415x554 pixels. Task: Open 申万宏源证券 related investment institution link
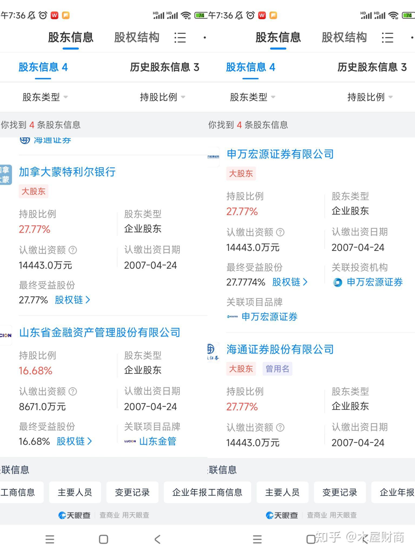click(375, 282)
